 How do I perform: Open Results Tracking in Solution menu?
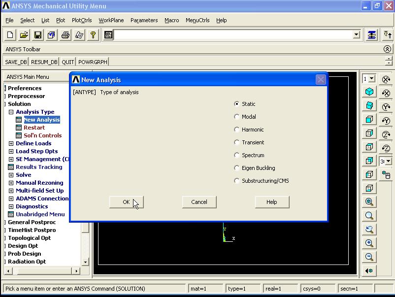39,167
